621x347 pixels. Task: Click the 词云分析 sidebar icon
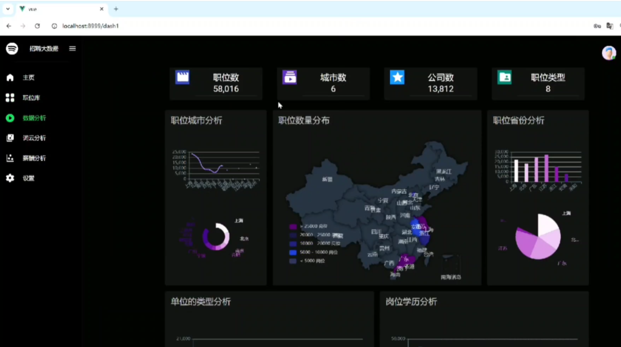(10, 138)
